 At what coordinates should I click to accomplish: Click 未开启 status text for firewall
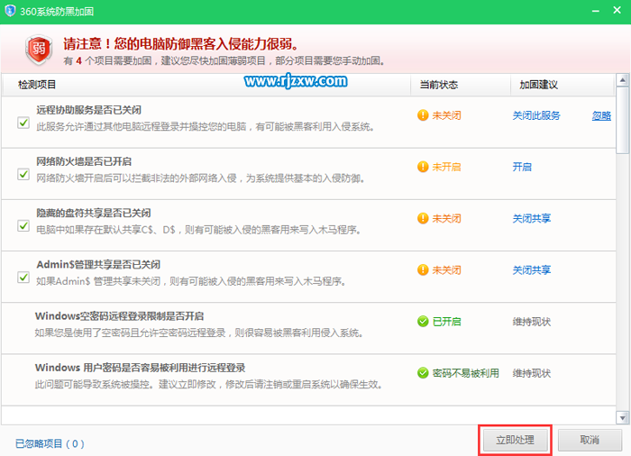point(447,167)
